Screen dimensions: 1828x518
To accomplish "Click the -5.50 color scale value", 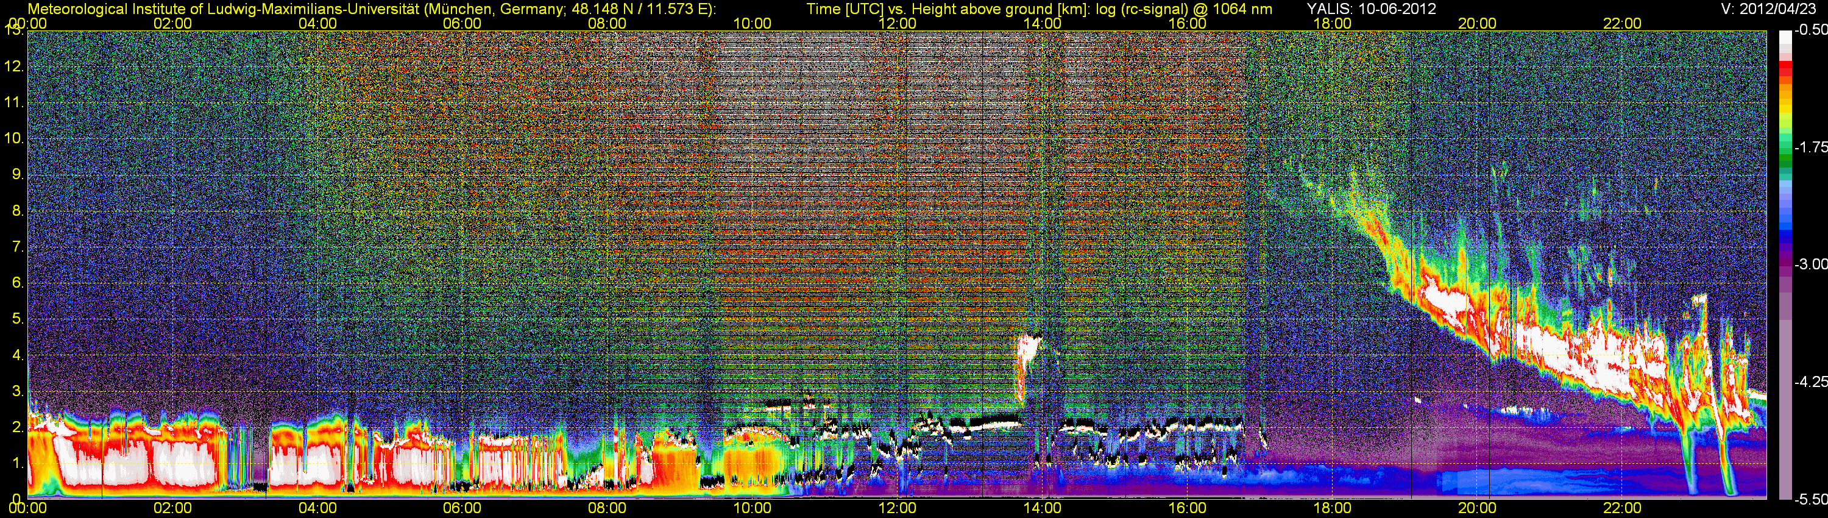I will [1810, 499].
